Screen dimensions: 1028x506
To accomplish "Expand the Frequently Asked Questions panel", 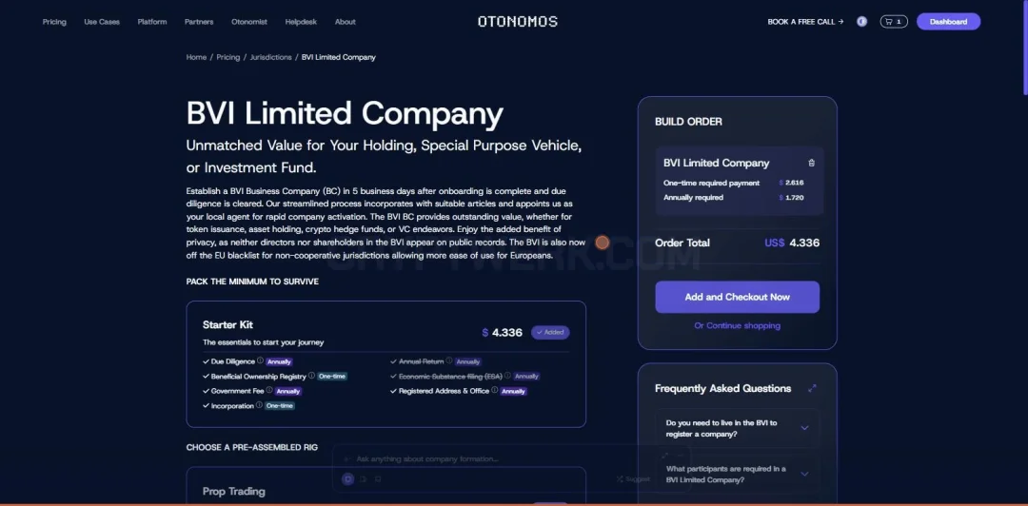I will (x=812, y=388).
